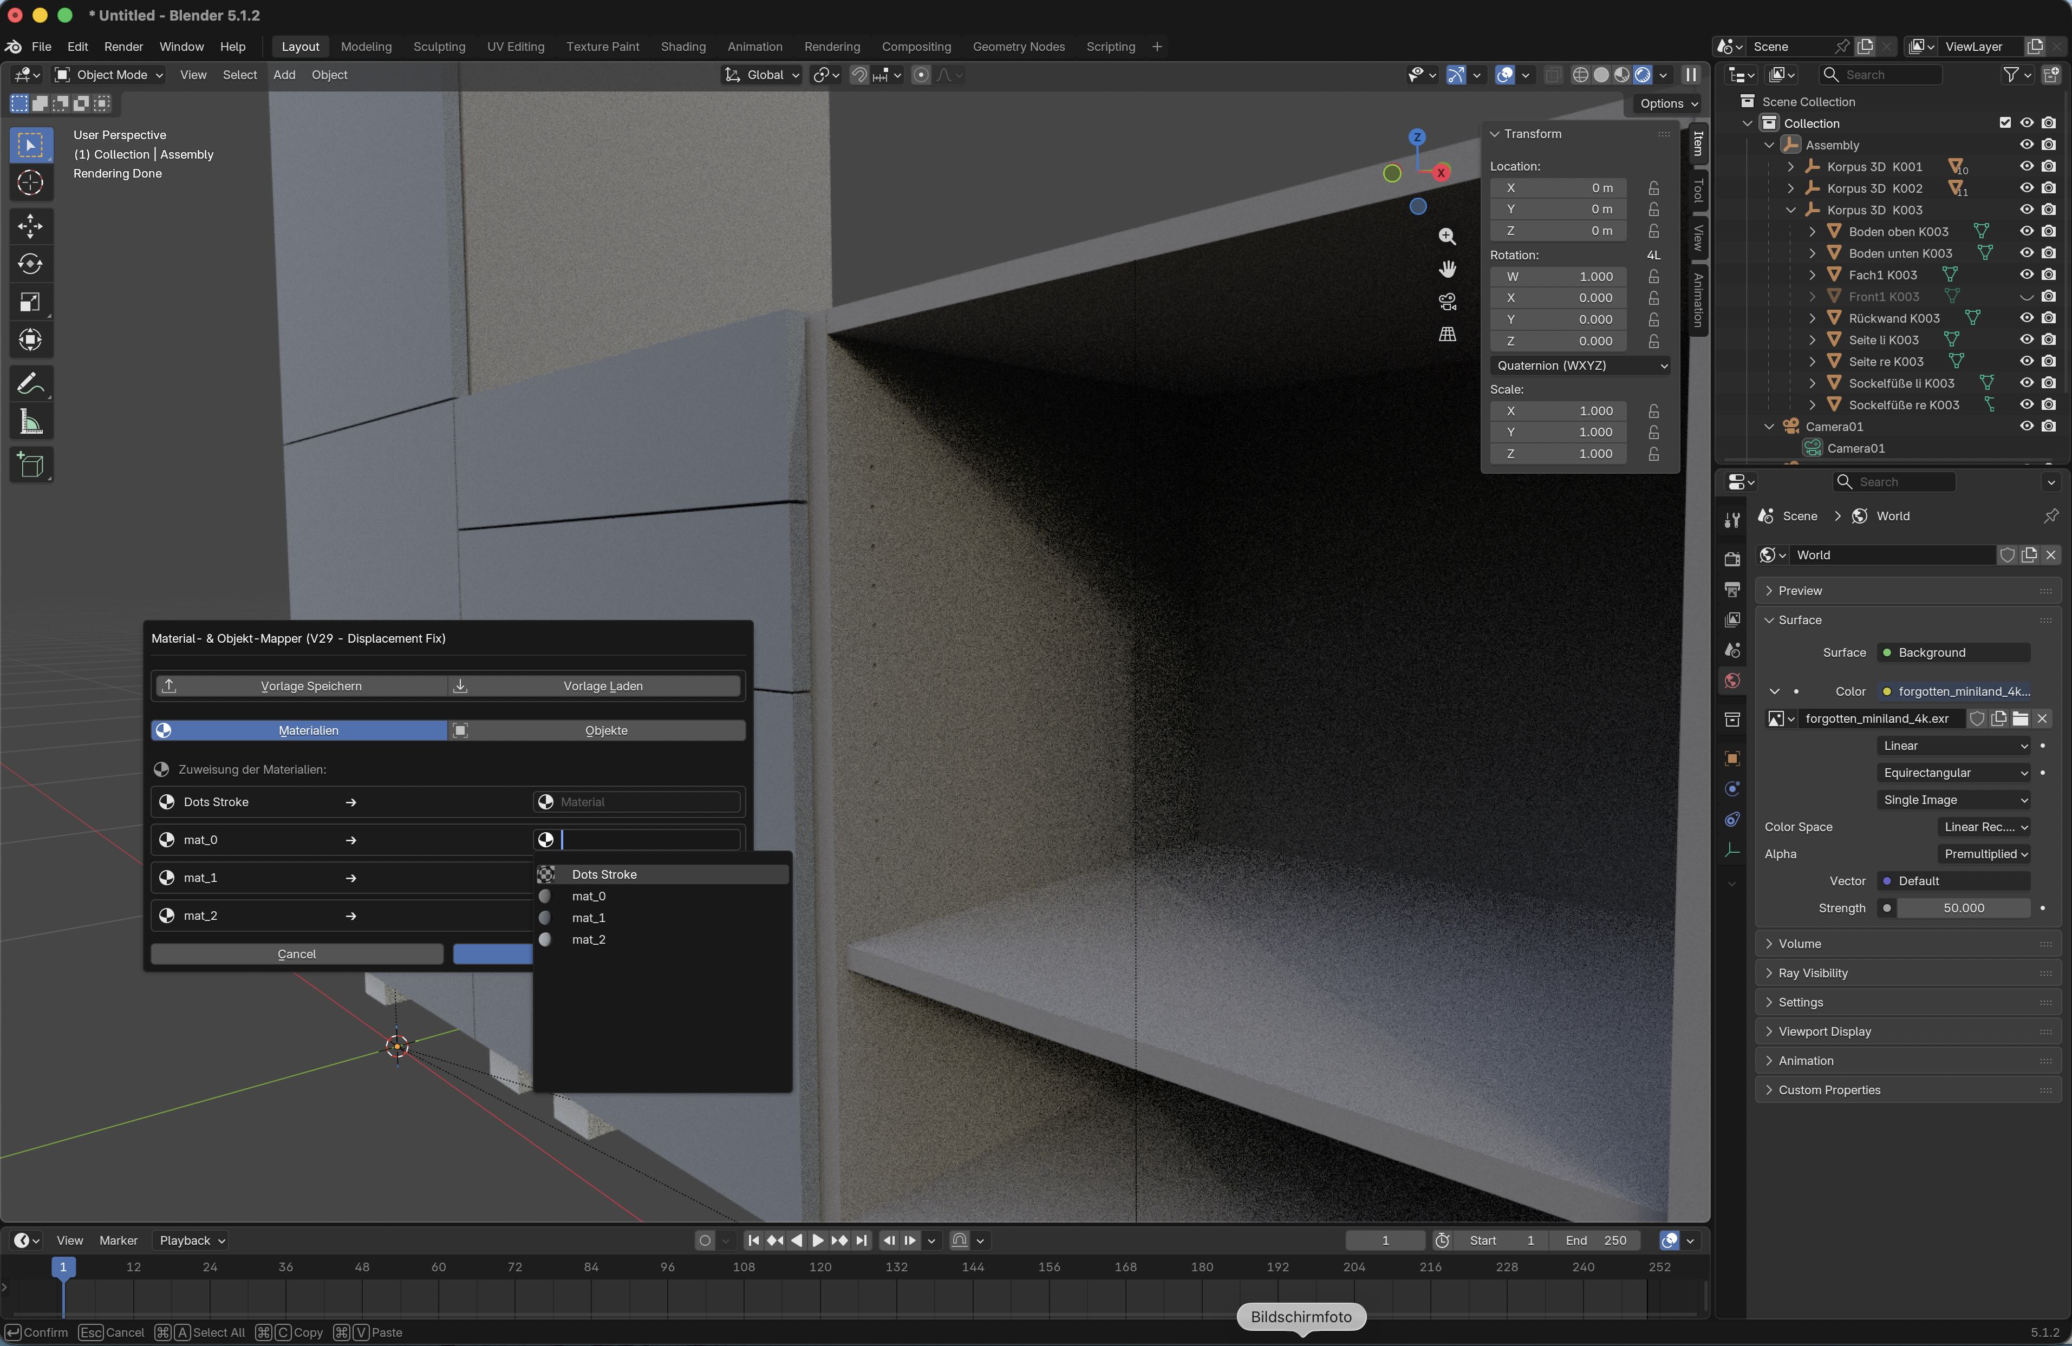
Task: Toggle the Scale Z lock
Action: point(1653,454)
